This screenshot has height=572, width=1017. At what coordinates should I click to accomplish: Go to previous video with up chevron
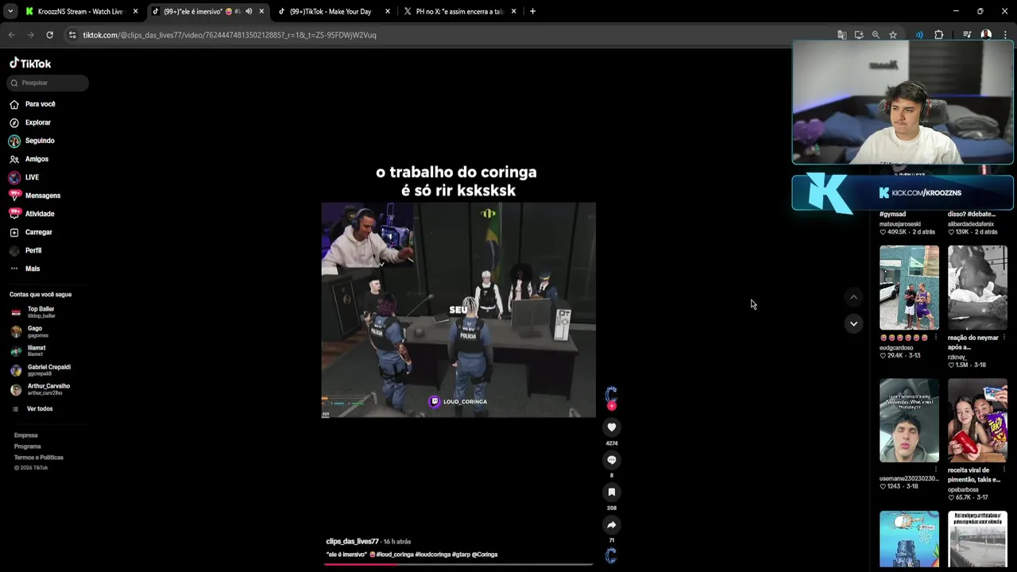(x=853, y=297)
